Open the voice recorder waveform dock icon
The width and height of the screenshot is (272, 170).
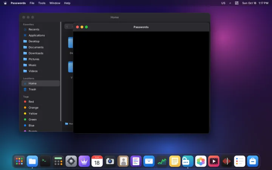(227, 161)
